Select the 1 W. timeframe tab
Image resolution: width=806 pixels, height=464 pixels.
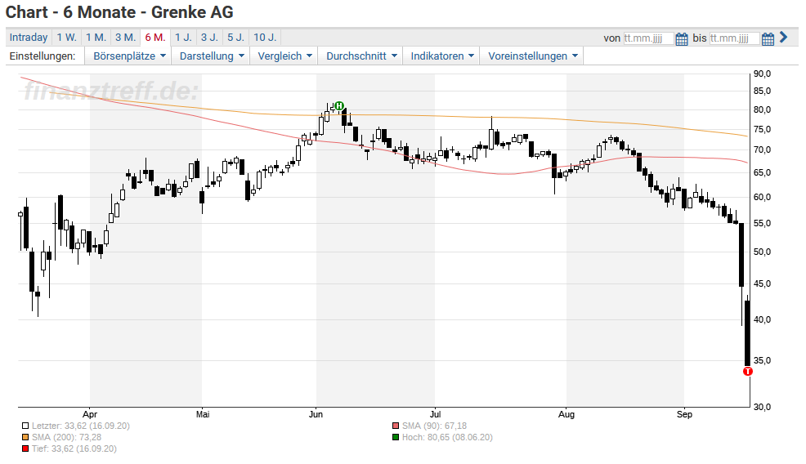[67, 38]
